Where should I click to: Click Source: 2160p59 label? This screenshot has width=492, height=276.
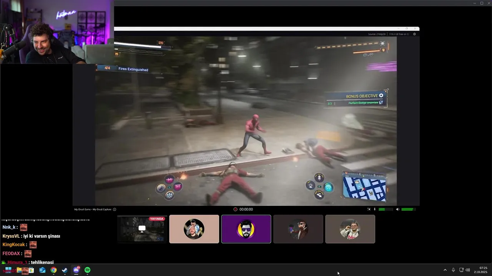coord(377,34)
